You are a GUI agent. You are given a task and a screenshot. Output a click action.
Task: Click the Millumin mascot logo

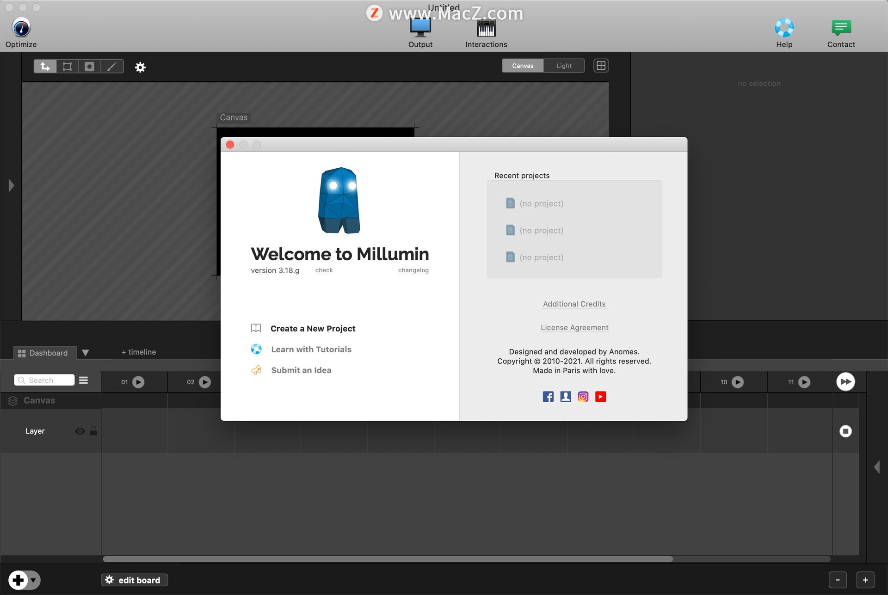point(339,200)
